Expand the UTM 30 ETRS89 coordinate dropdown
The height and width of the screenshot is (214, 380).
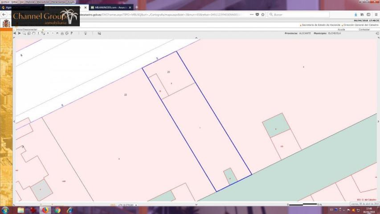pyautogui.click(x=135, y=205)
